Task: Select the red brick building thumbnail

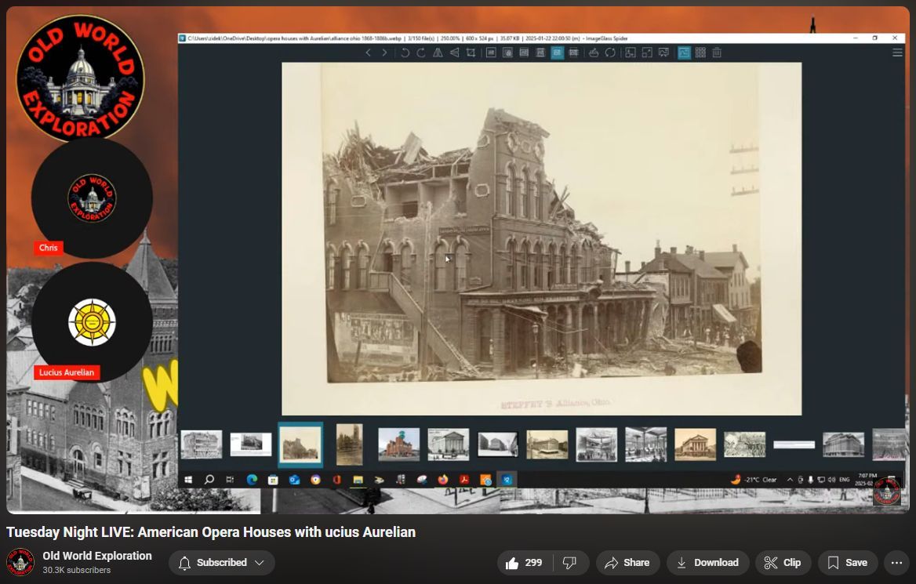Action: pos(398,444)
